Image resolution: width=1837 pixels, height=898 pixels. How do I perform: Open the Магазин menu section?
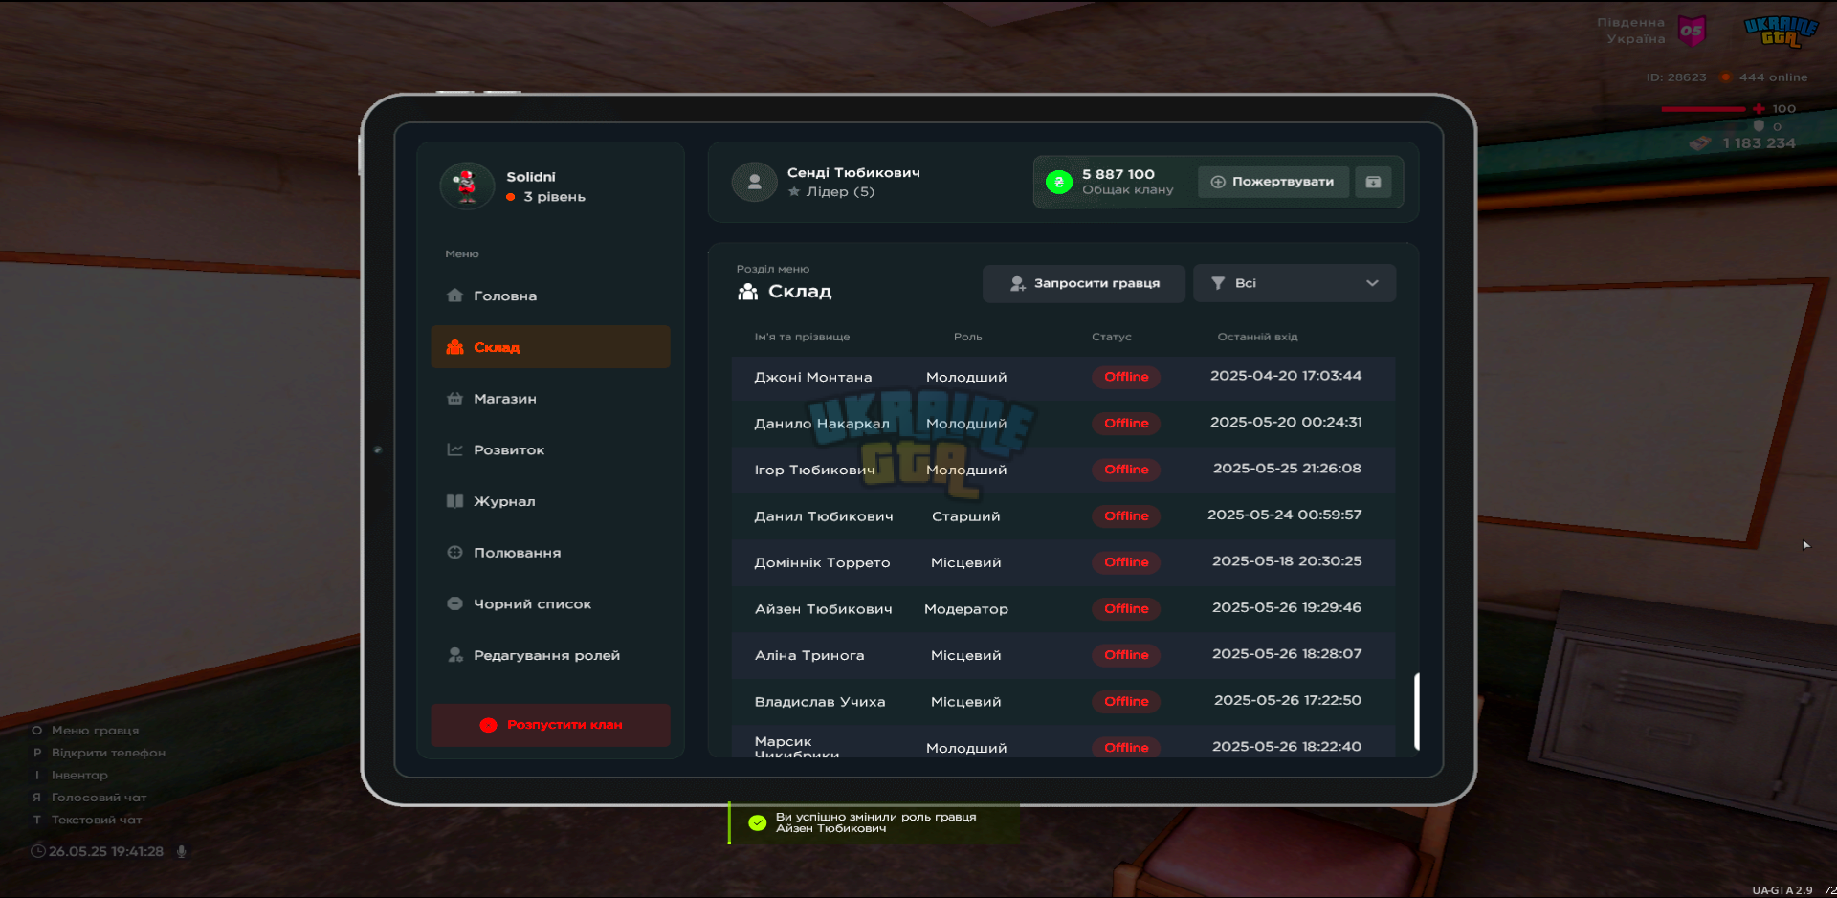(550, 399)
